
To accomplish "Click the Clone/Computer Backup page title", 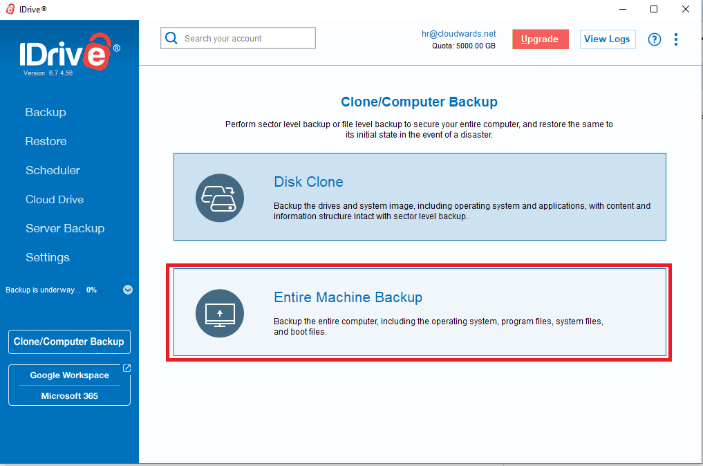I will click(419, 102).
